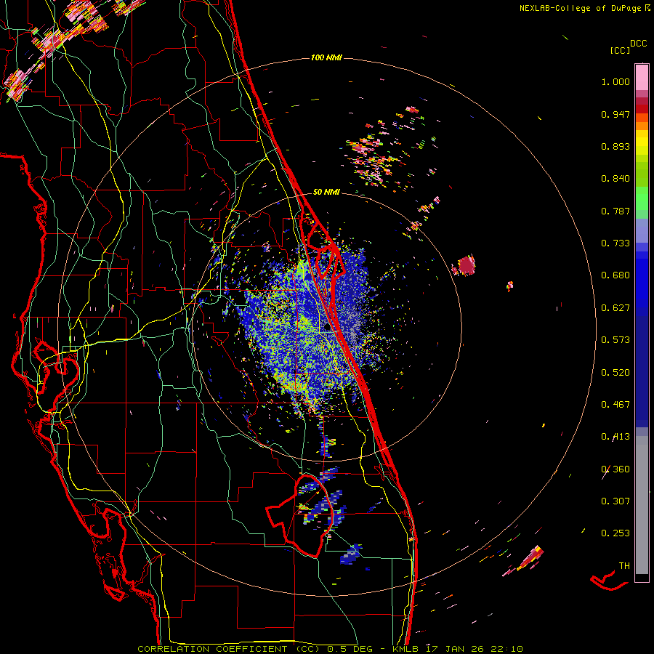Select the 0.573 scale value
The image size is (654, 654).
pos(615,340)
